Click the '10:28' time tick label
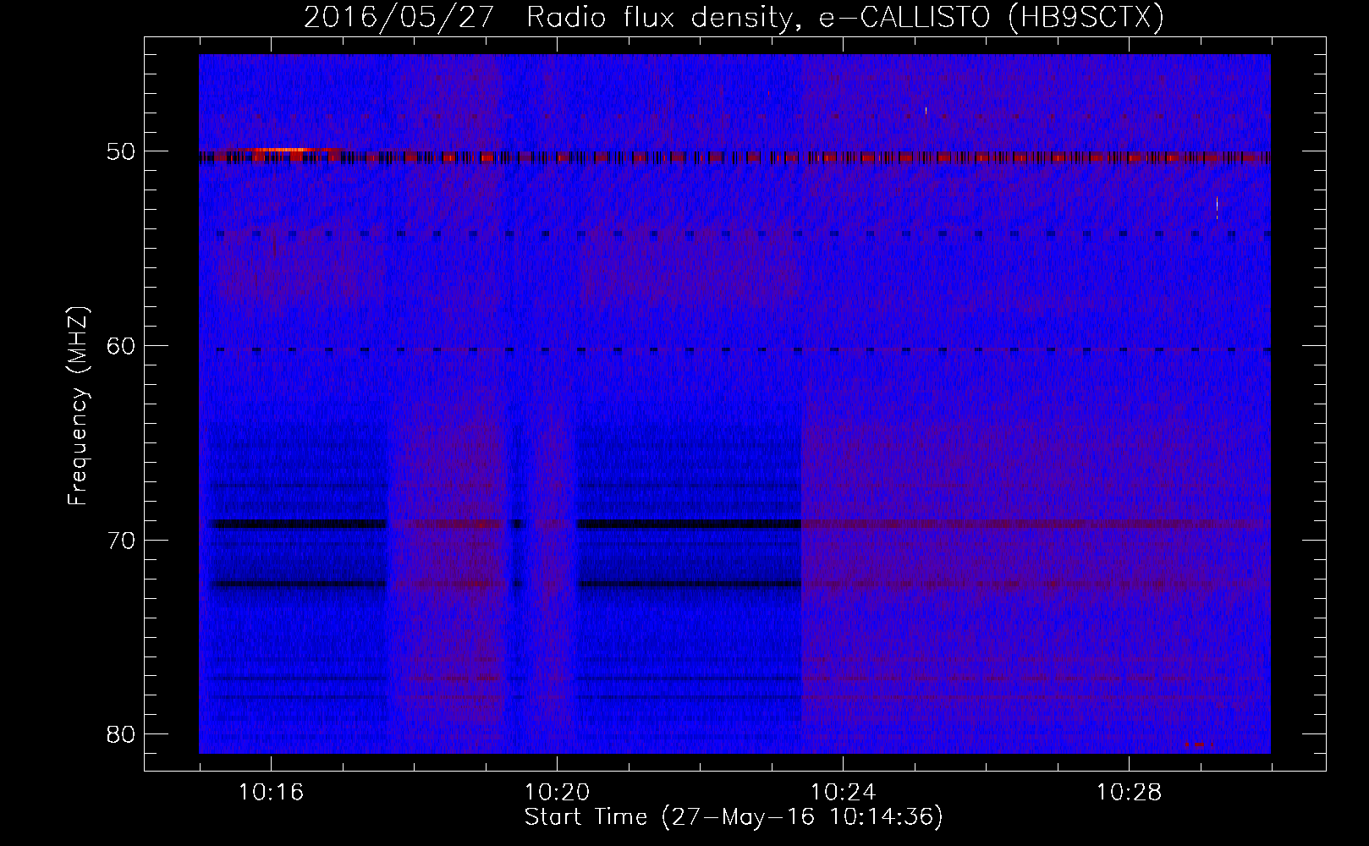Screen dimensions: 1369x846 [1129, 793]
